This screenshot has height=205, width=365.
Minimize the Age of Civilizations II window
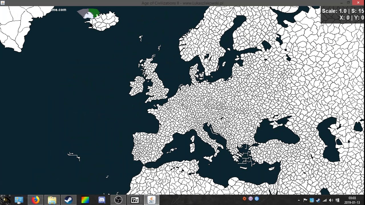(x=341, y=3)
